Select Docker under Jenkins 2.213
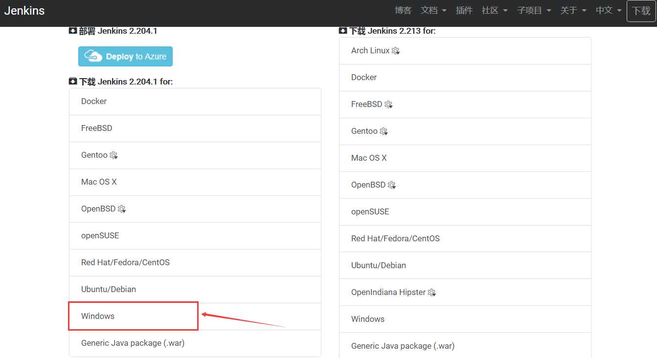This screenshot has width=657, height=358. click(465, 78)
